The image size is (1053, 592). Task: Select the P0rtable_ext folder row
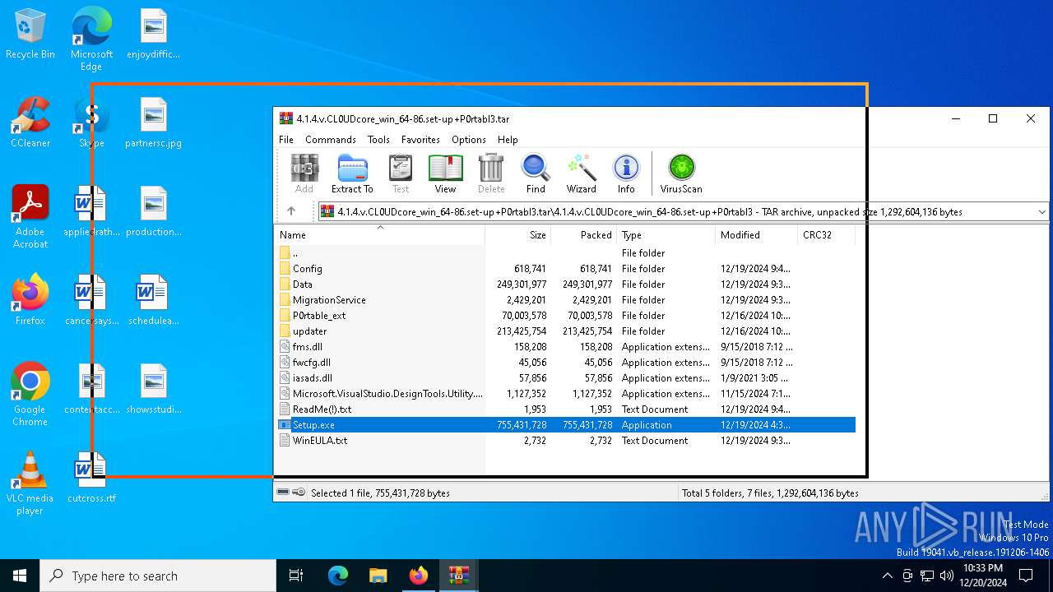tap(566, 316)
